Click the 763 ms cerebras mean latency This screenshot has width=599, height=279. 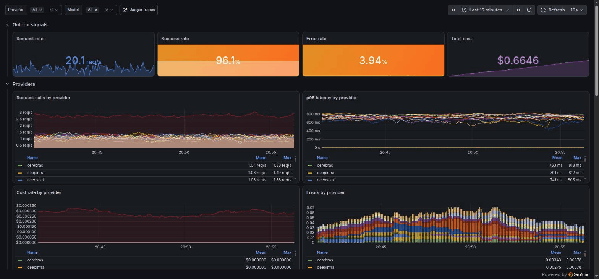click(555, 165)
